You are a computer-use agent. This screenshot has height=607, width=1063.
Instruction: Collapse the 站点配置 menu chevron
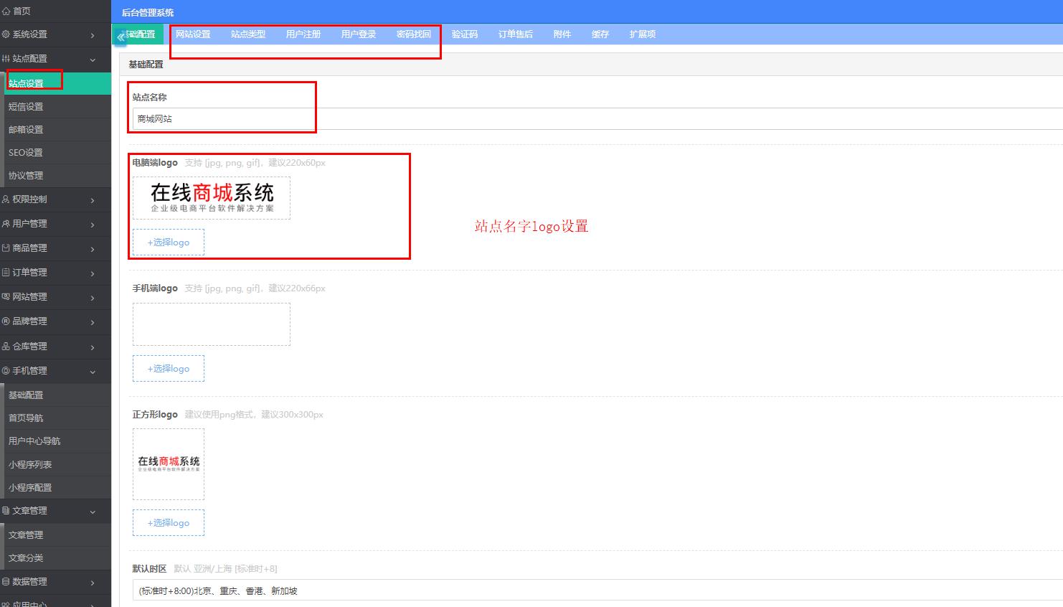[x=93, y=60]
